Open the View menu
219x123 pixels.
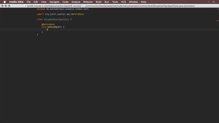44,2
